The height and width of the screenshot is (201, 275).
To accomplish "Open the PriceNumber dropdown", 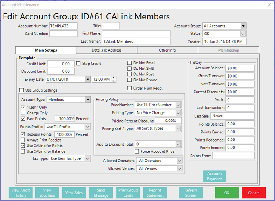I will click(x=178, y=105).
